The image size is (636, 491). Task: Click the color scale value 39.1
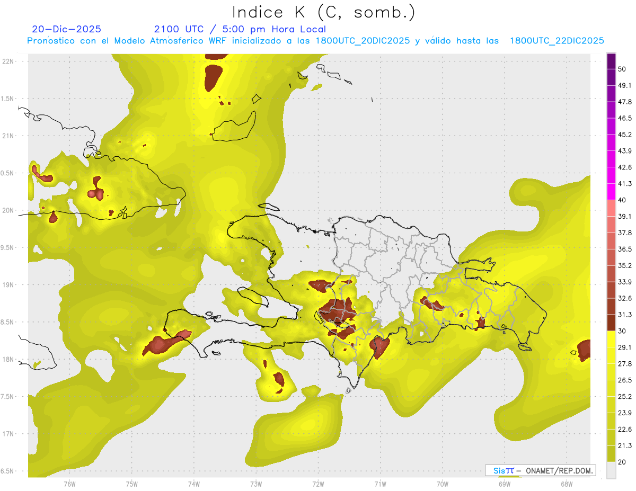[x=625, y=216]
